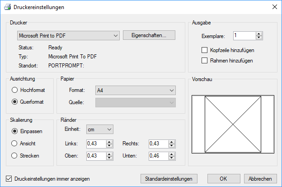This screenshot has height=187, width=282.
Task: Uncheck Druckeinstellungen immer anzeigen
Action: click(x=9, y=178)
